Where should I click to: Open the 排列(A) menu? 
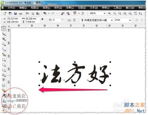[x=58, y=8]
